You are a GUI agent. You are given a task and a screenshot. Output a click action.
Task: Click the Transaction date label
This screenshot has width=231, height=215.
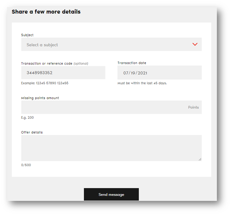(132, 63)
